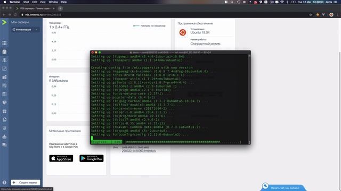Click the date and time in menu bar
The image size is (341, 191).
(311, 2)
